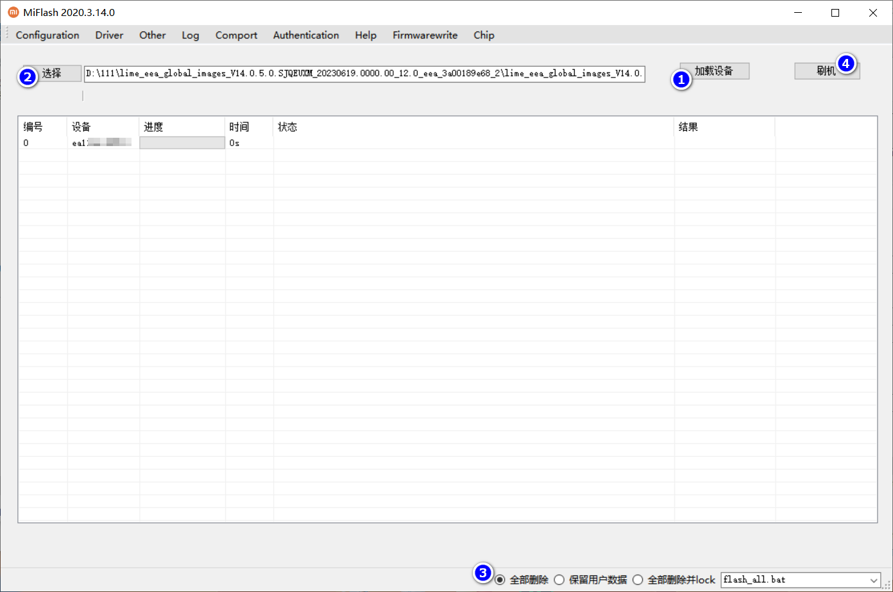Click the firmware path input field
The width and height of the screenshot is (893, 592).
[x=364, y=74]
